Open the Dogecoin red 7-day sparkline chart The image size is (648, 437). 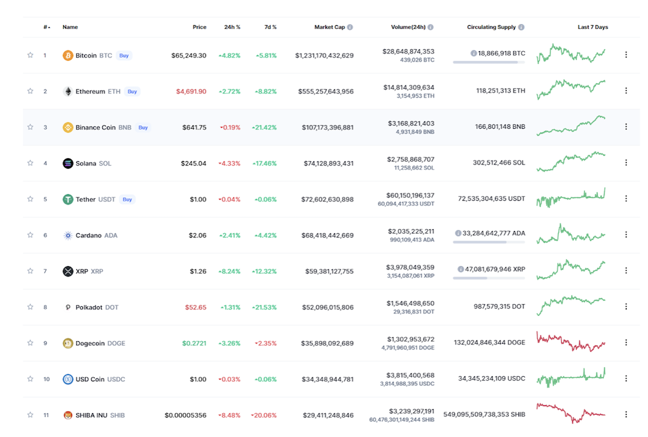571,342
